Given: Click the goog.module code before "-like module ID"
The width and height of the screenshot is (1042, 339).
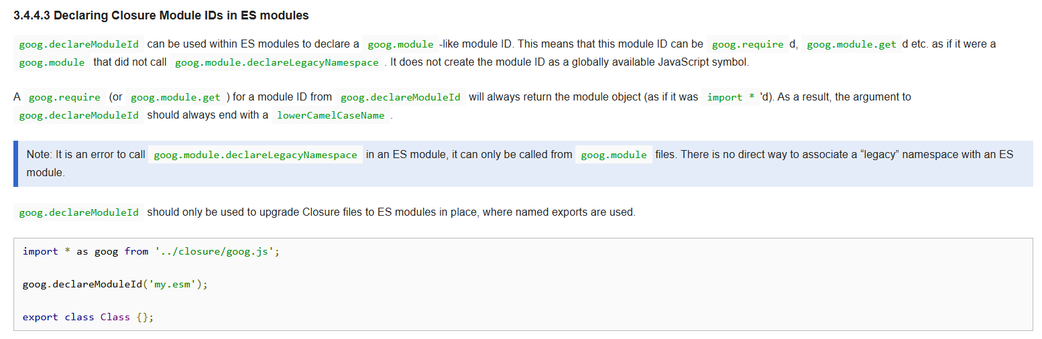Looking at the screenshot, I should click(x=400, y=44).
